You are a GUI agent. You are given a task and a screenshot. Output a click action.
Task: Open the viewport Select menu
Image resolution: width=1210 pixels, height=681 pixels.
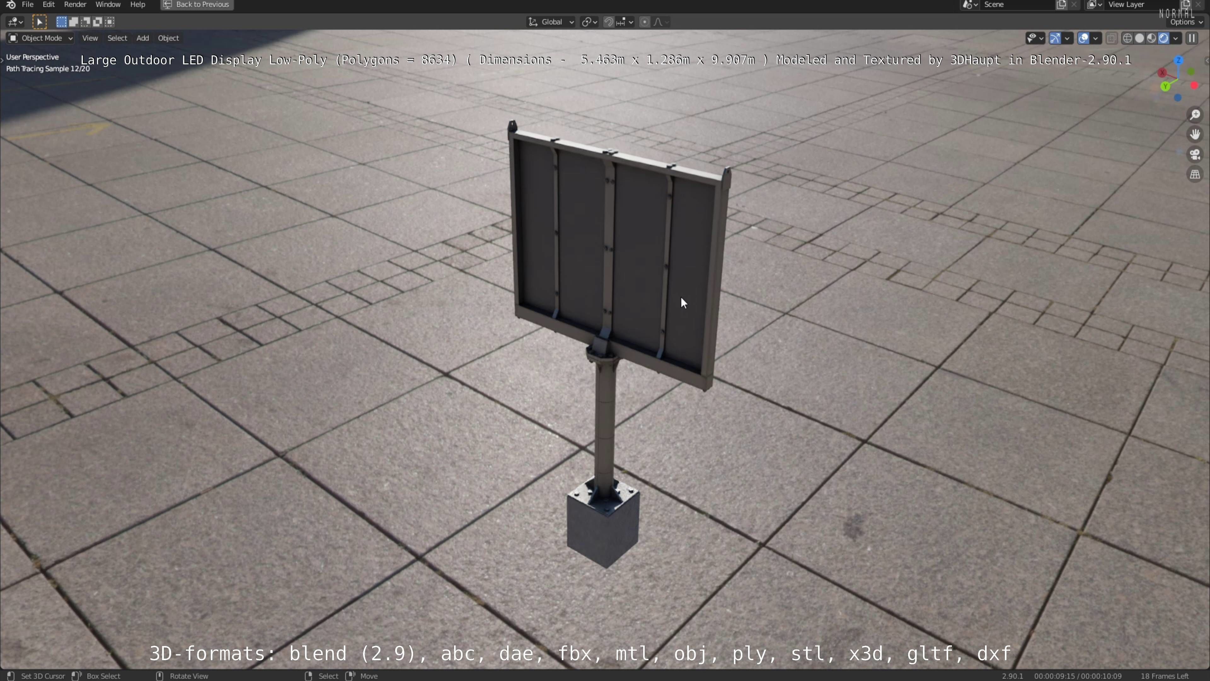[x=117, y=38]
